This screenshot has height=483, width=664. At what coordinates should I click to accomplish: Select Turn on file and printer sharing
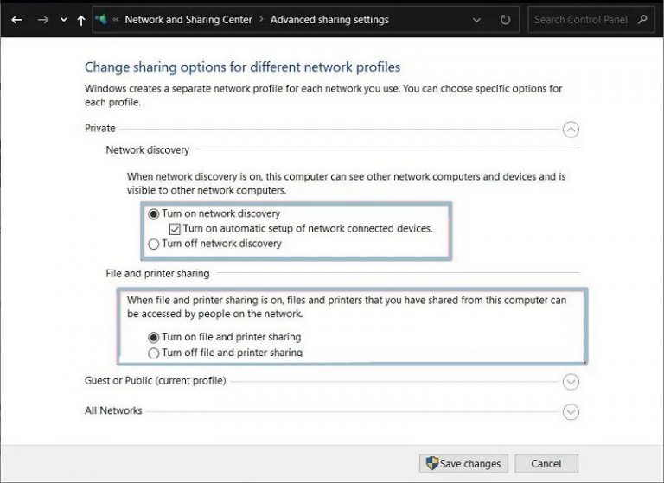(x=154, y=337)
